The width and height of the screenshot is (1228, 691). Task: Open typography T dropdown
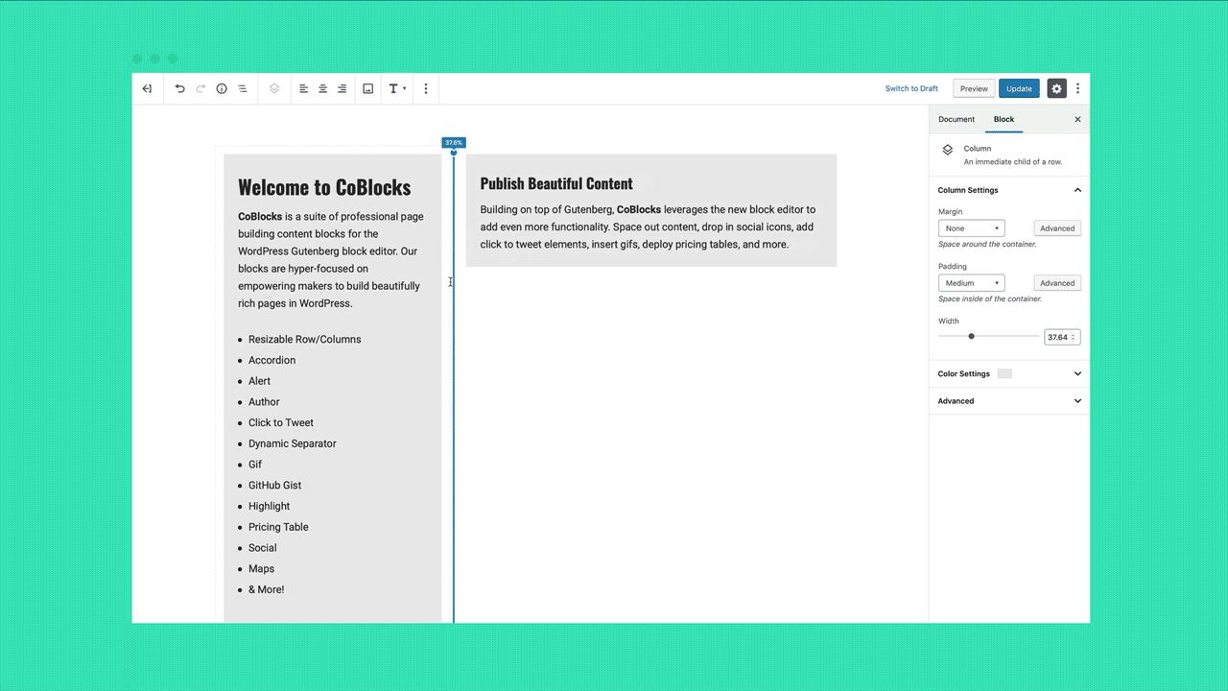[396, 88]
